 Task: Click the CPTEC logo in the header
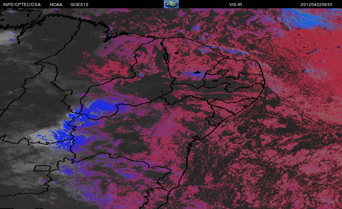pos(171,4)
